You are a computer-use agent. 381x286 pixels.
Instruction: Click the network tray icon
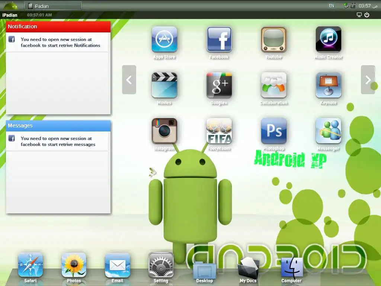pyautogui.click(x=346, y=5)
